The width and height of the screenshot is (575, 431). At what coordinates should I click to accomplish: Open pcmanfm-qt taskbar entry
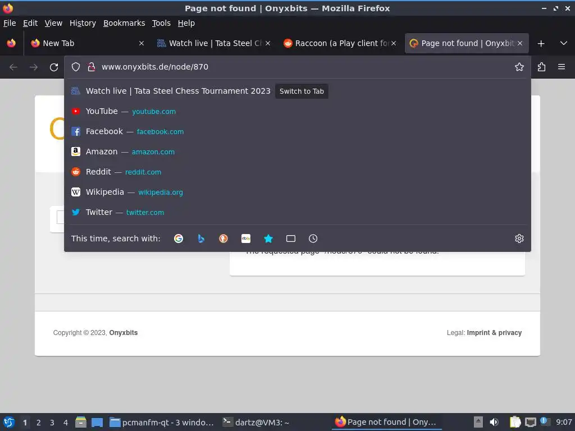[162, 422]
